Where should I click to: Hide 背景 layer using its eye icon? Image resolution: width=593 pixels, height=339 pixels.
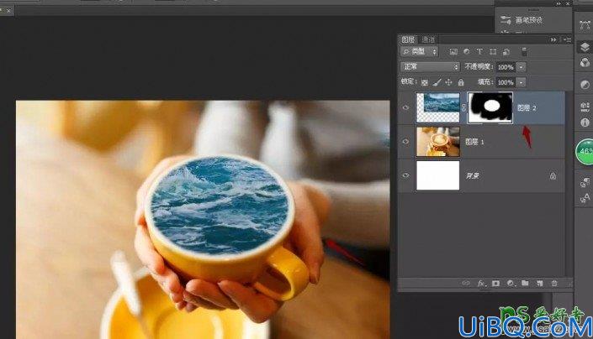tap(405, 175)
